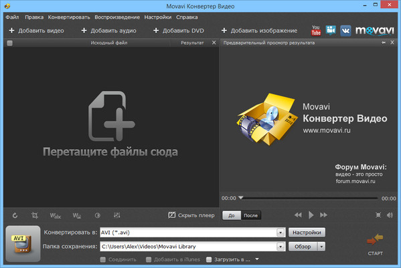
Task: Open the Настройки menu
Action: [x=158, y=17]
